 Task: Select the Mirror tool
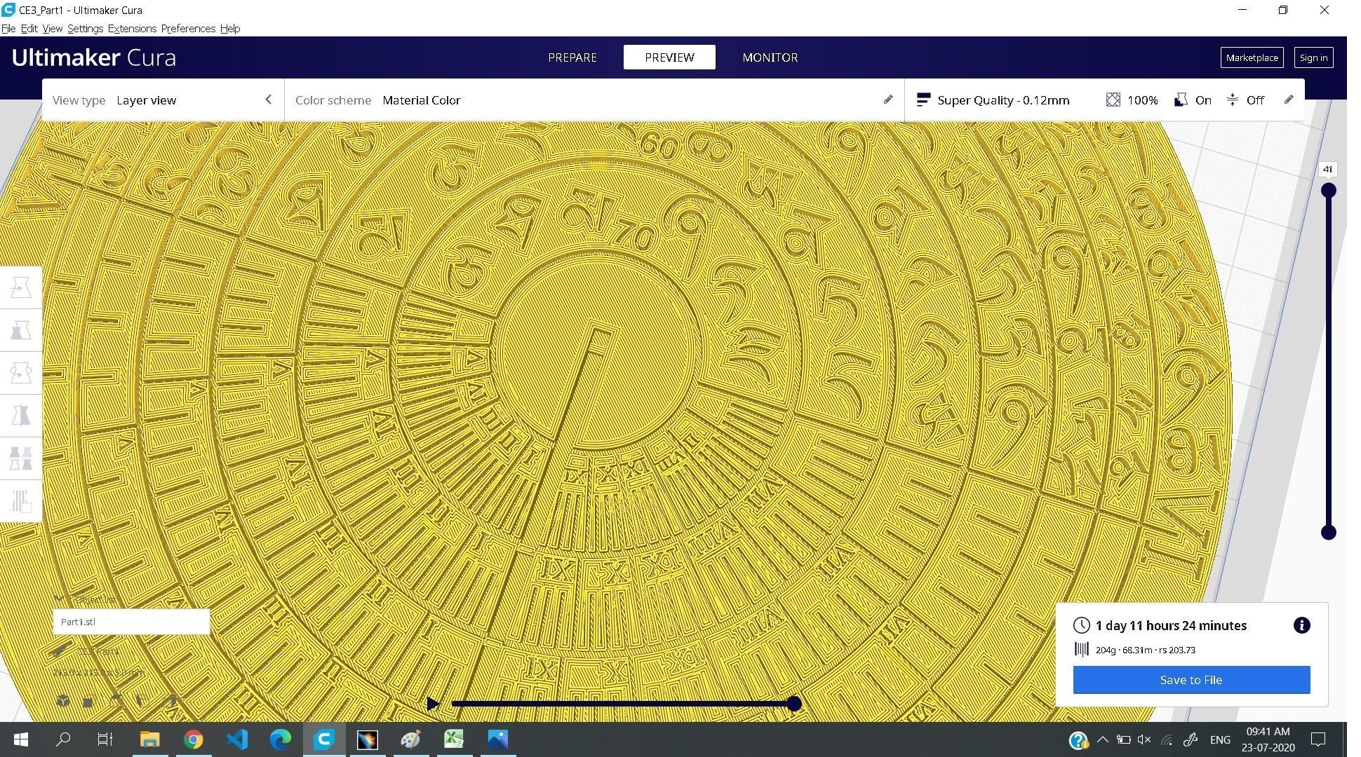(x=20, y=415)
